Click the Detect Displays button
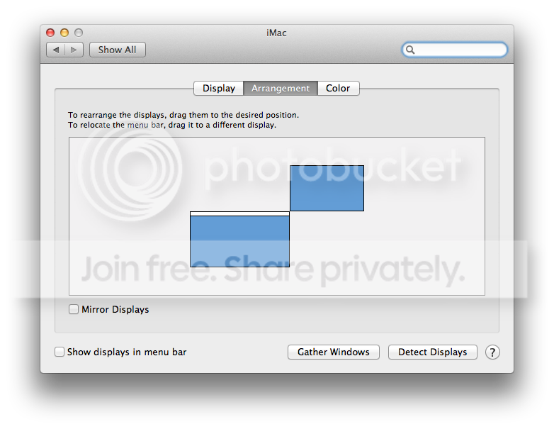 point(432,352)
